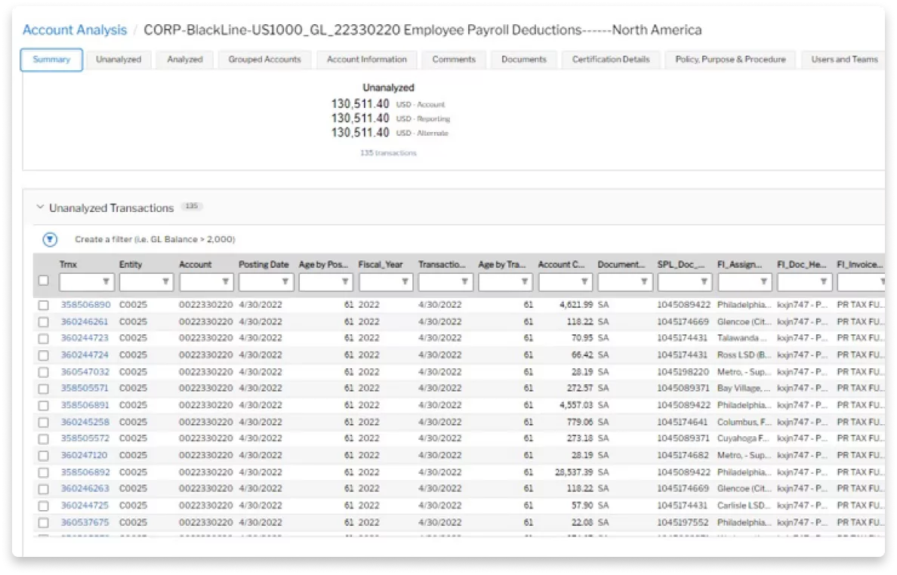Viewport: 897px width, 575px height.
Task: Switch to the Summary tab
Action: pyautogui.click(x=51, y=60)
